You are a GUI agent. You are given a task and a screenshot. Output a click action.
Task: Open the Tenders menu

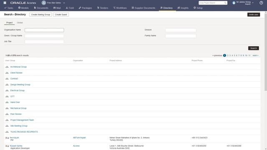click(x=103, y=8)
